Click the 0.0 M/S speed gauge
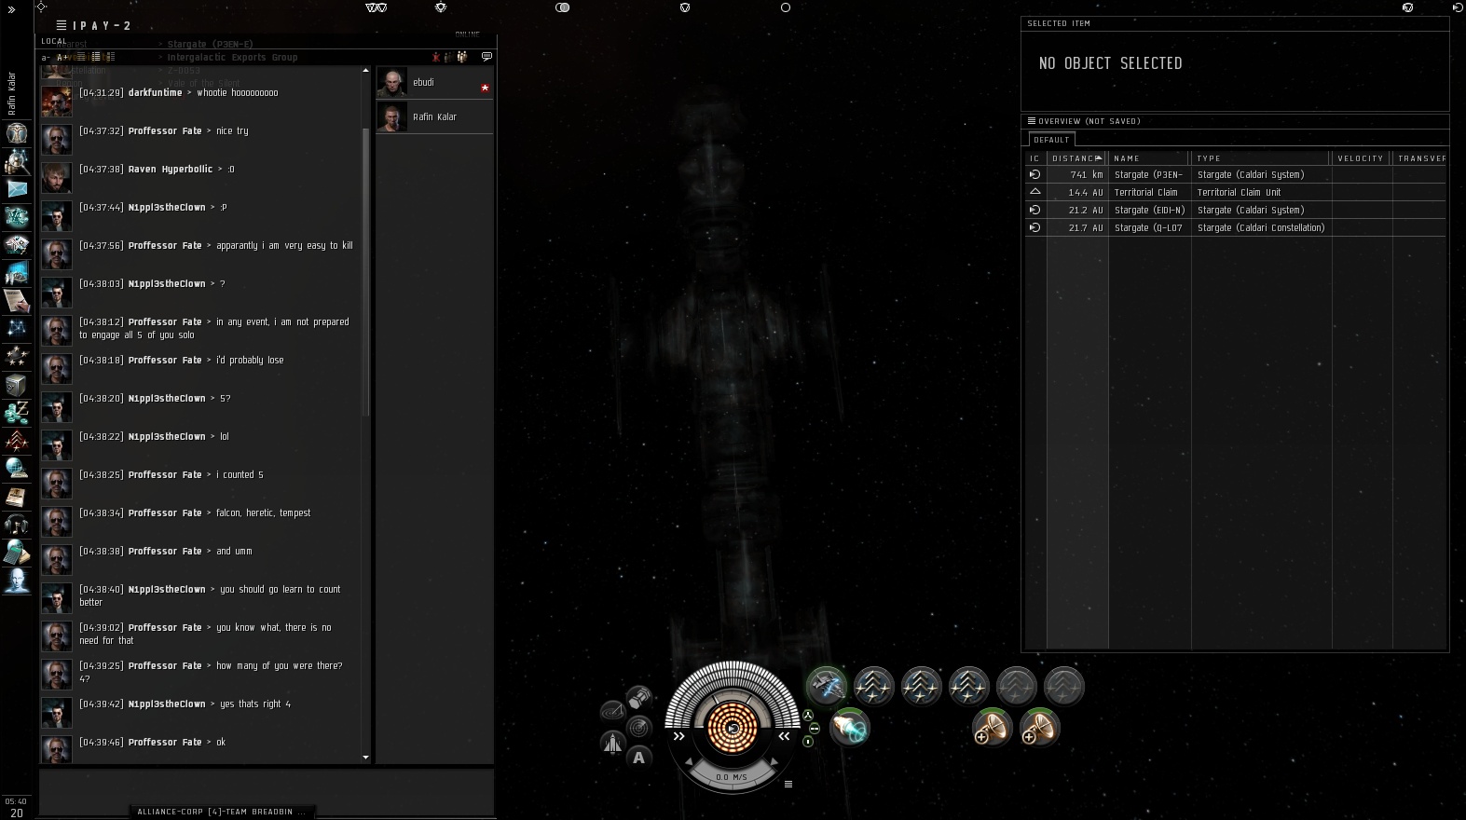Viewport: 1466px width, 820px height. (732, 776)
